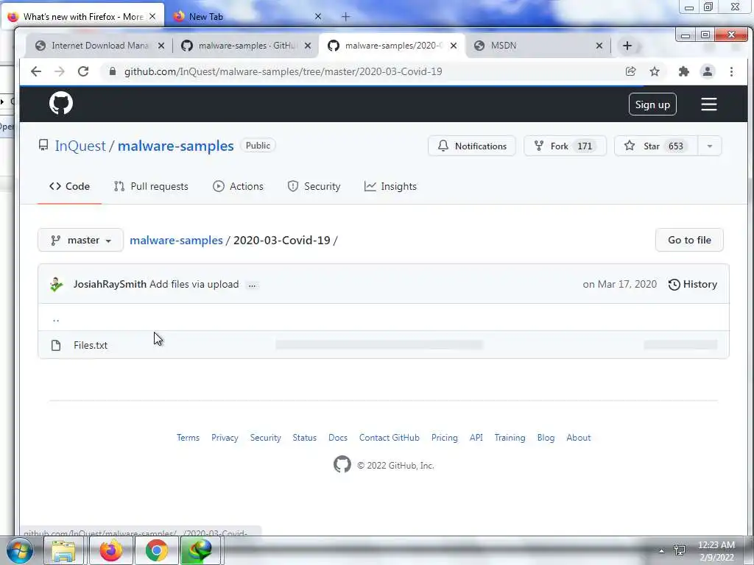
Task: Open the About footer link
Action: click(x=578, y=438)
